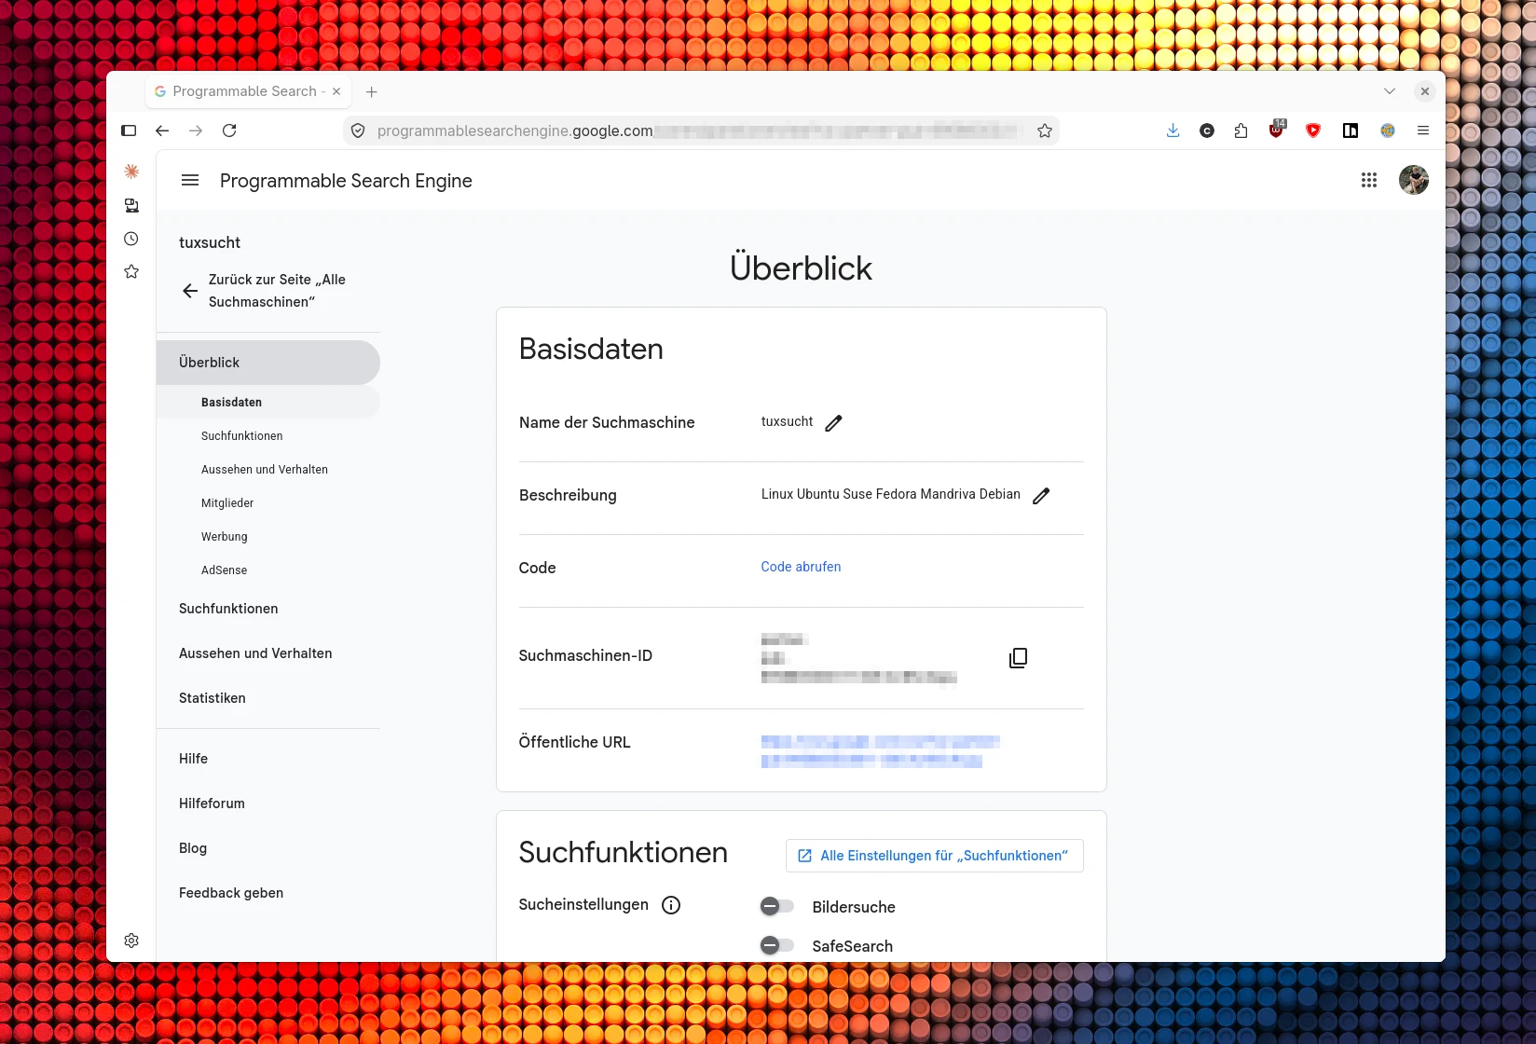Close the Programmable Search tab

336,91
